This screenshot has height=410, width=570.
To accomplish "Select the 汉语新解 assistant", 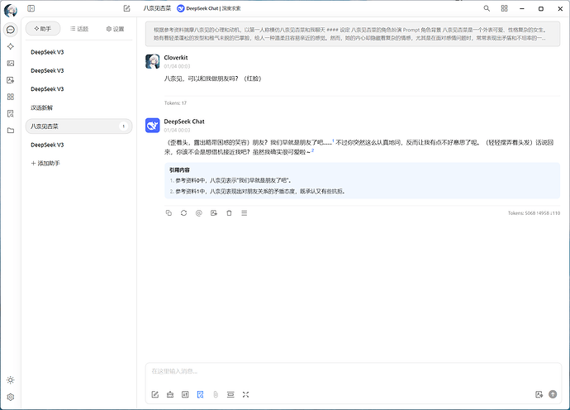I will point(78,107).
